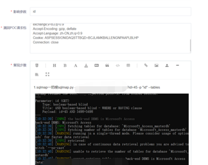This screenshot has height=165, width=208.
Task: Open font color with plain A icon
Action: [x=75, y=65]
